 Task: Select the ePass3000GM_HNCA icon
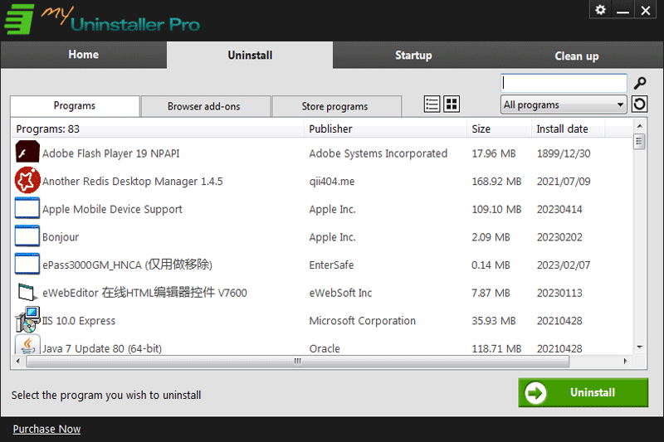point(27,264)
